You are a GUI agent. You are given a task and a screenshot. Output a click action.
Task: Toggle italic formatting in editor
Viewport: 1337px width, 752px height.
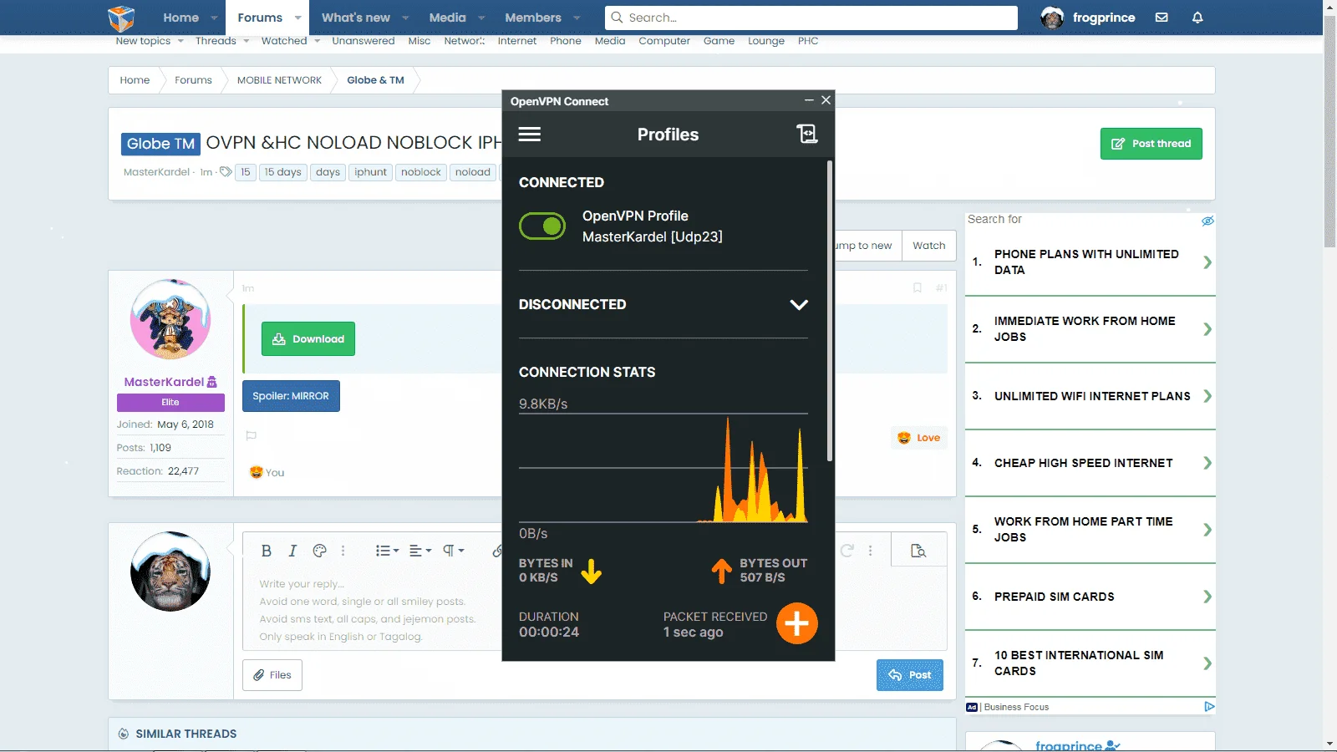click(292, 551)
